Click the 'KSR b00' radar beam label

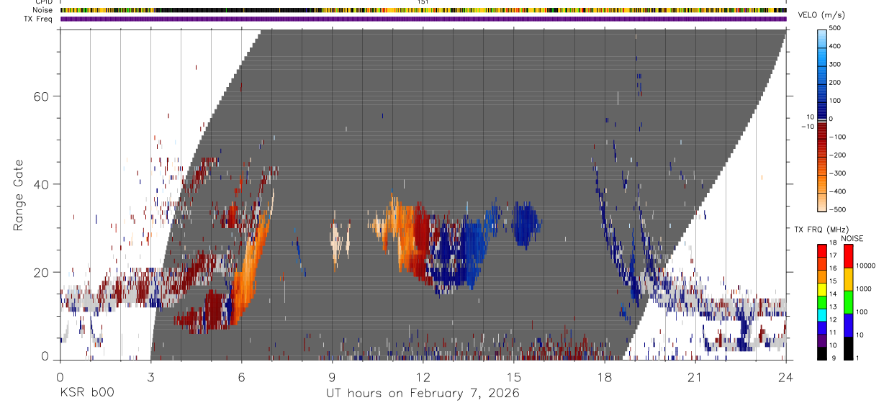point(87,393)
